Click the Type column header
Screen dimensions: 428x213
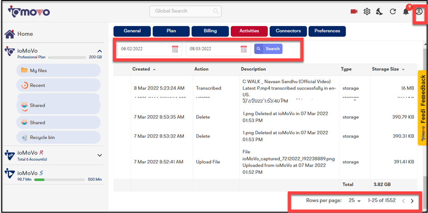[346, 69]
